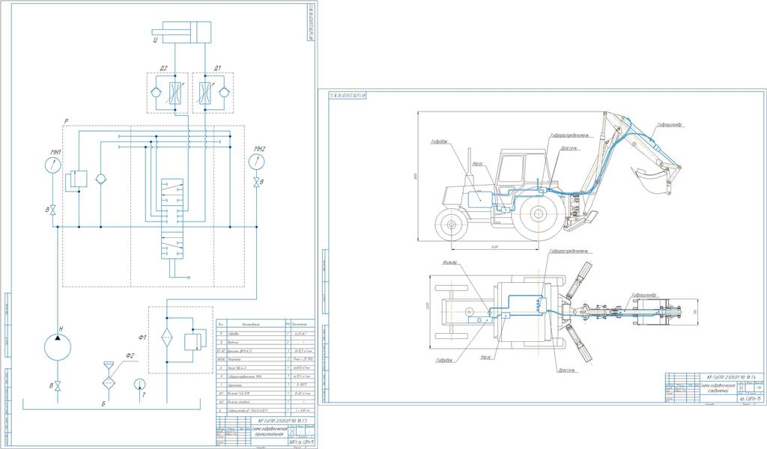767x449 pixels.
Task: Click the breather cap above filter Ф2
Action: [108, 365]
